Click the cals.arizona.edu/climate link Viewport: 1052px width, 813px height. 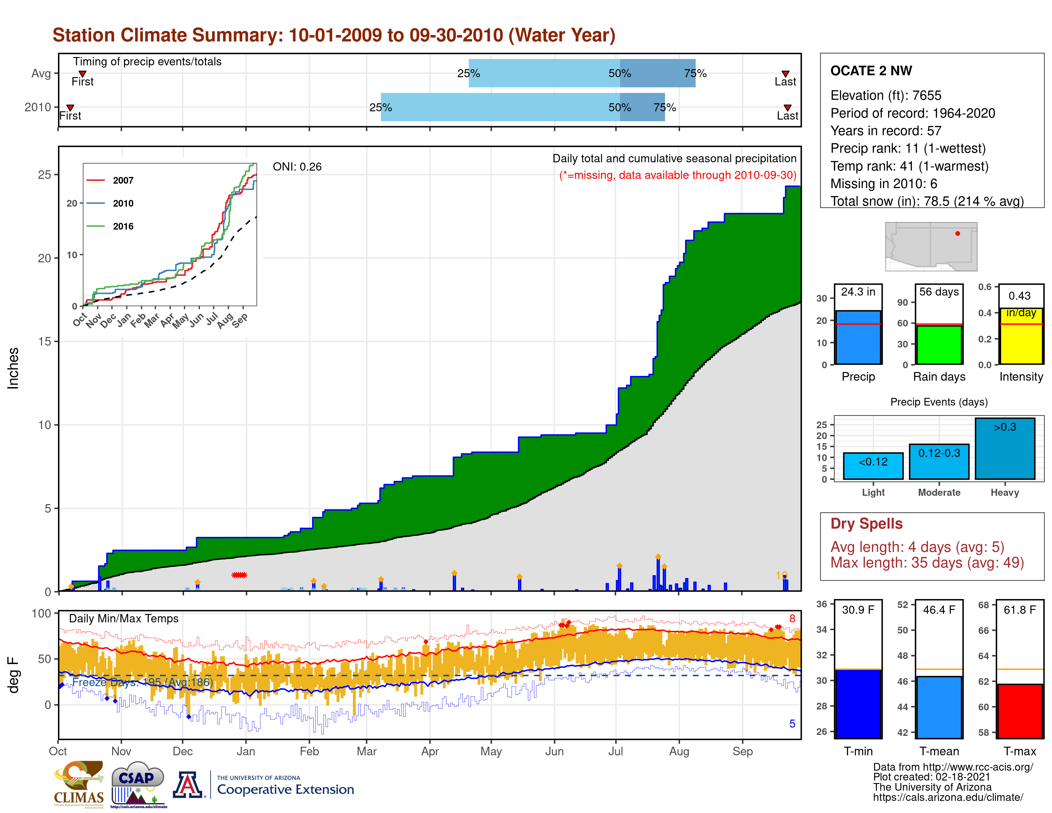pyautogui.click(x=948, y=797)
